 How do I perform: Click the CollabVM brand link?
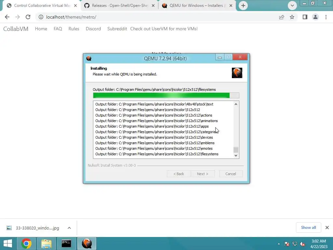(x=16, y=29)
